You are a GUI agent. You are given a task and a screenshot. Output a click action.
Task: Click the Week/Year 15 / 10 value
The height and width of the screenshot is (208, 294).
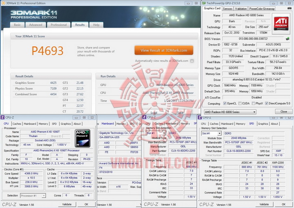(278, 155)
